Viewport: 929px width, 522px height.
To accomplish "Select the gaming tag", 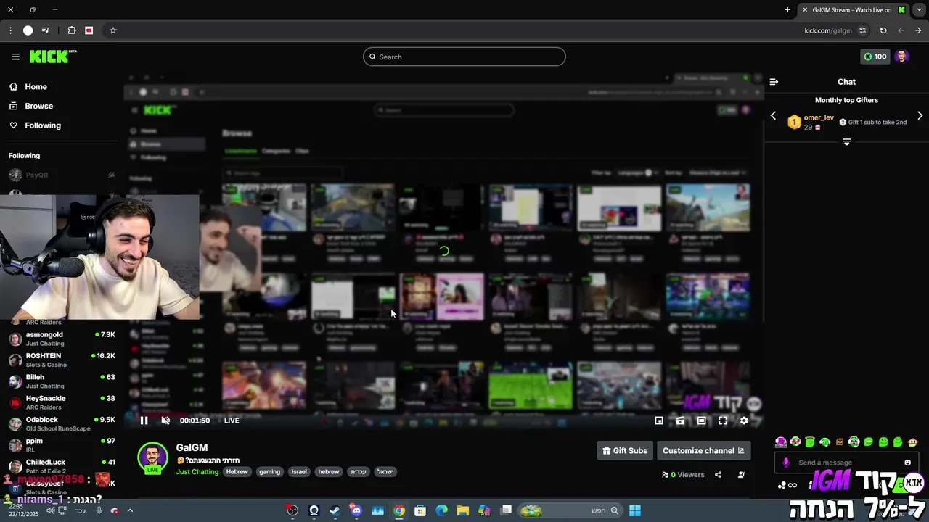I will coord(269,472).
